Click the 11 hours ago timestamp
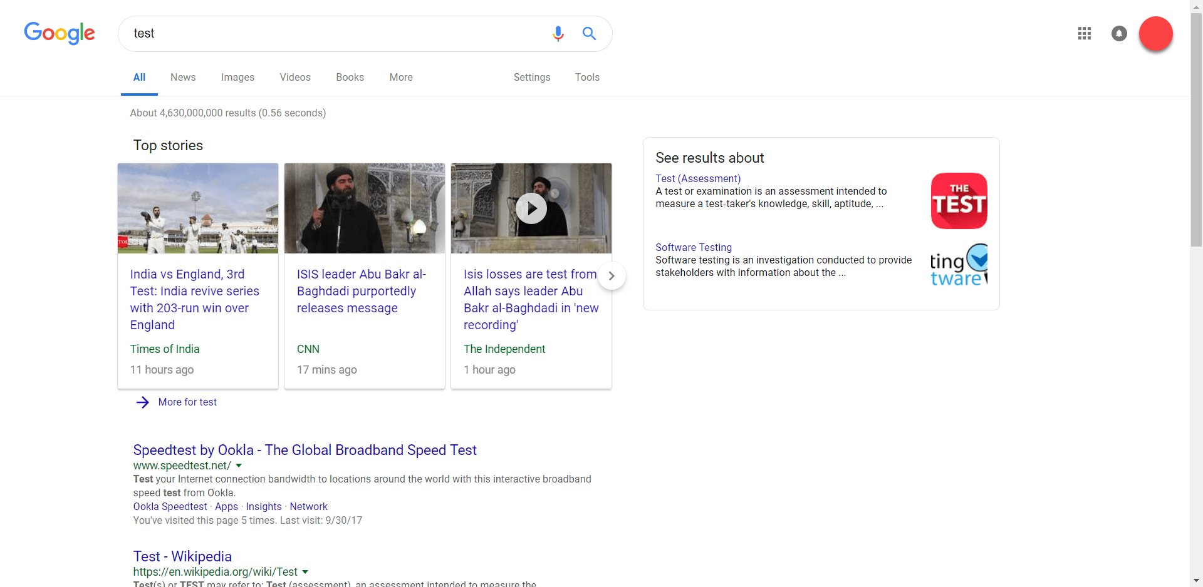The width and height of the screenshot is (1203, 587). [x=162, y=369]
